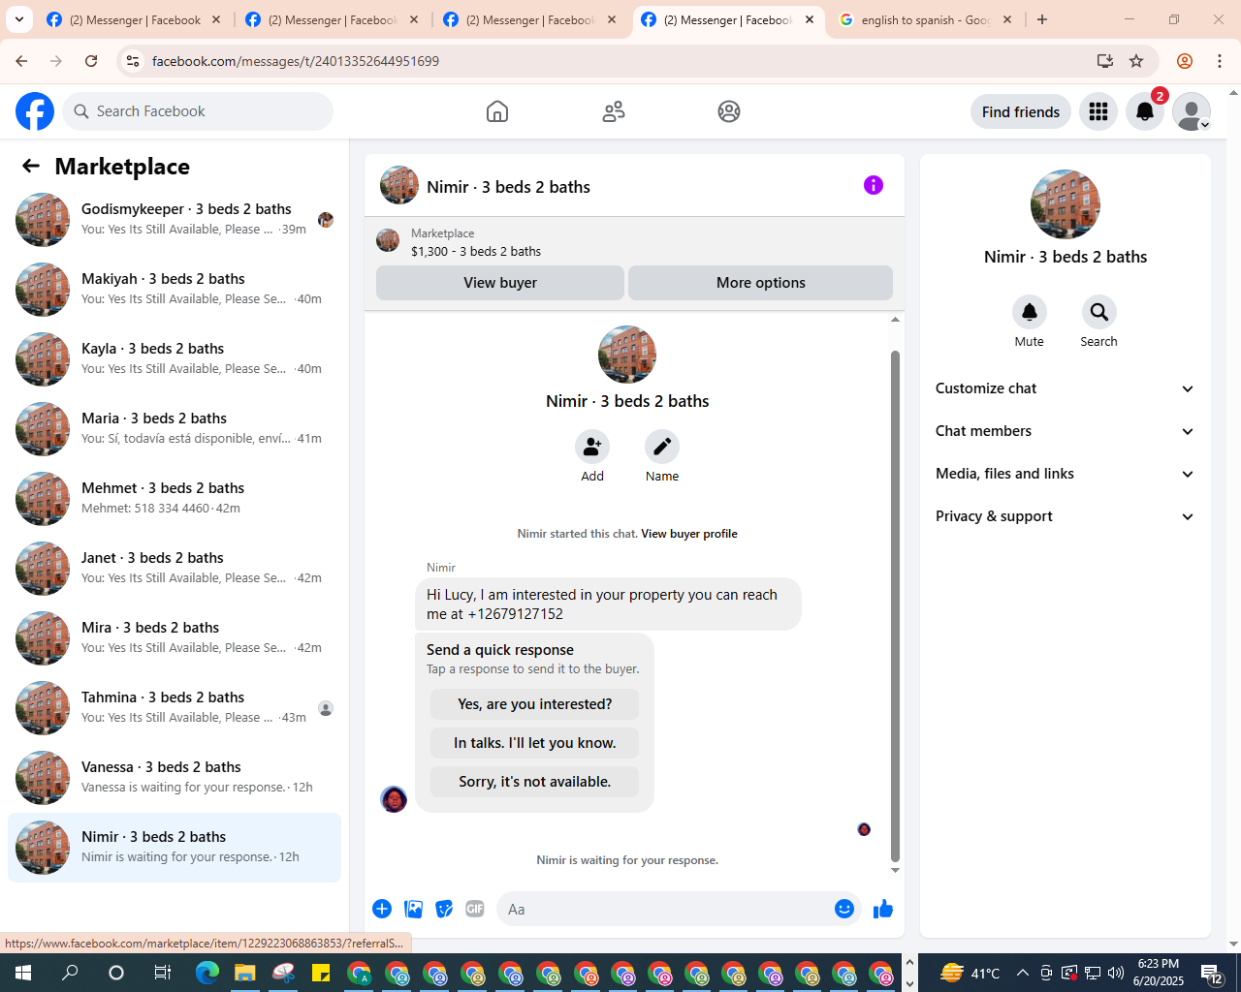Send quick response In talks. I'll let you know.
The image size is (1241, 992).
(535, 743)
